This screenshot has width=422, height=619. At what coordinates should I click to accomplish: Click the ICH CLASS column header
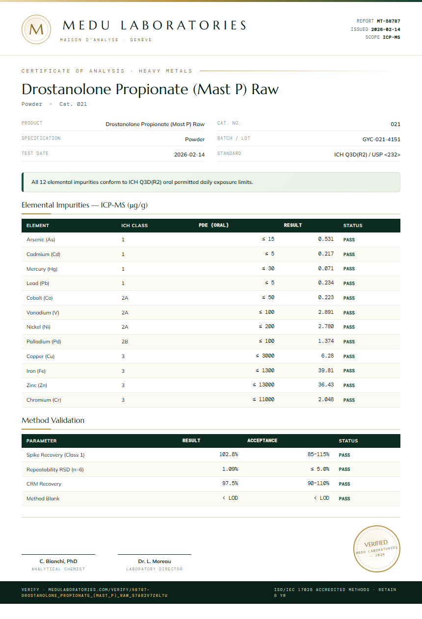134,226
